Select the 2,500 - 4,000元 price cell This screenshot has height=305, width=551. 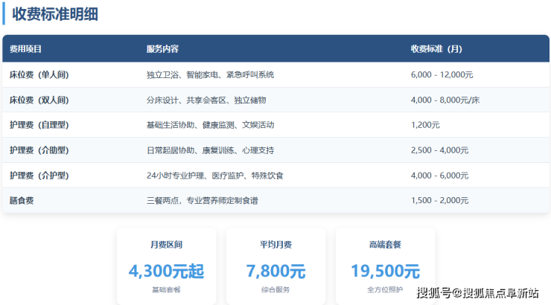[x=439, y=150]
